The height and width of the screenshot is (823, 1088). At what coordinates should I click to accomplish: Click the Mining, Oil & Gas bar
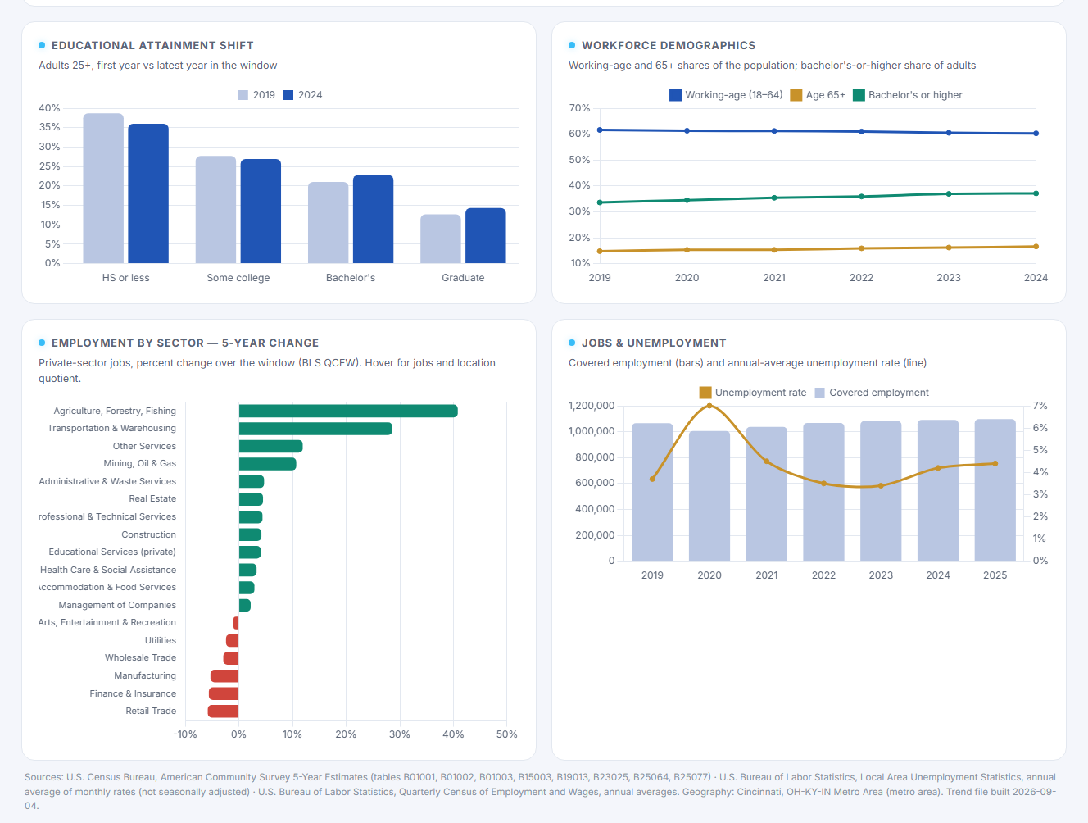(x=267, y=464)
